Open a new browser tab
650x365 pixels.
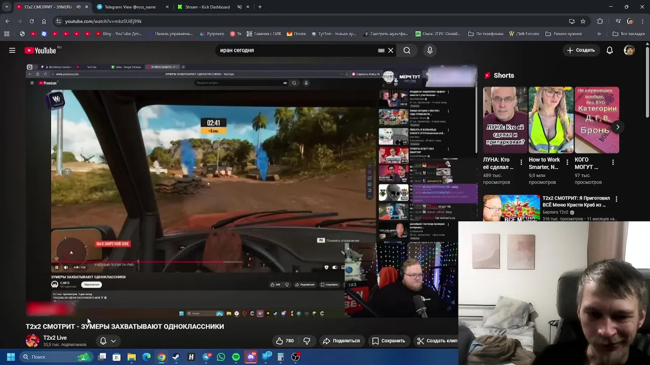260,7
